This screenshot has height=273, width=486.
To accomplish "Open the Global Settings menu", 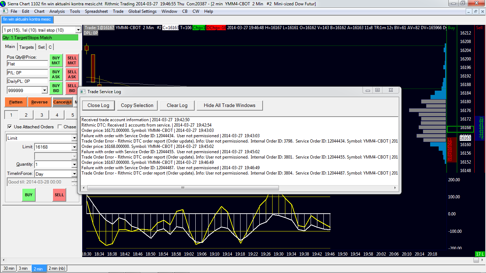I will pos(142,11).
